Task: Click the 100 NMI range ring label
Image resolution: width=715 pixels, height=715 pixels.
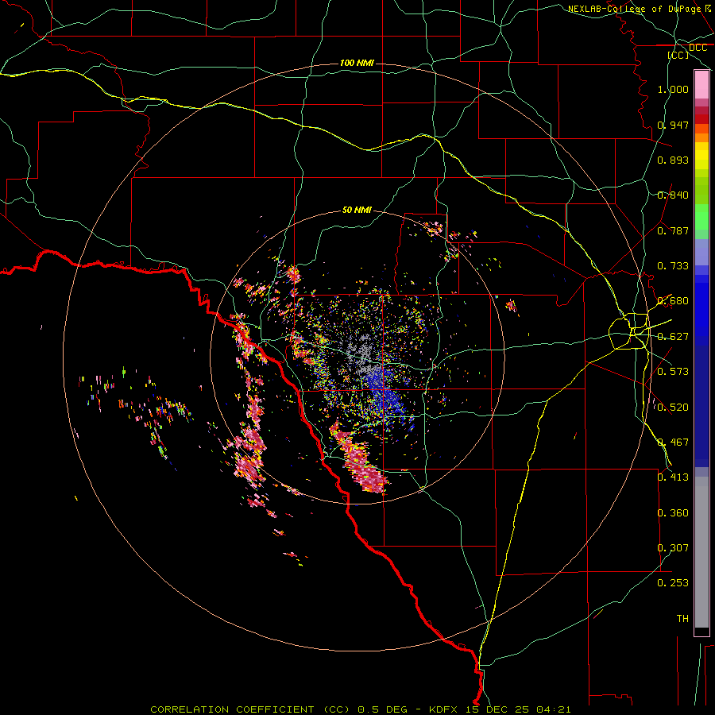Action: (357, 63)
